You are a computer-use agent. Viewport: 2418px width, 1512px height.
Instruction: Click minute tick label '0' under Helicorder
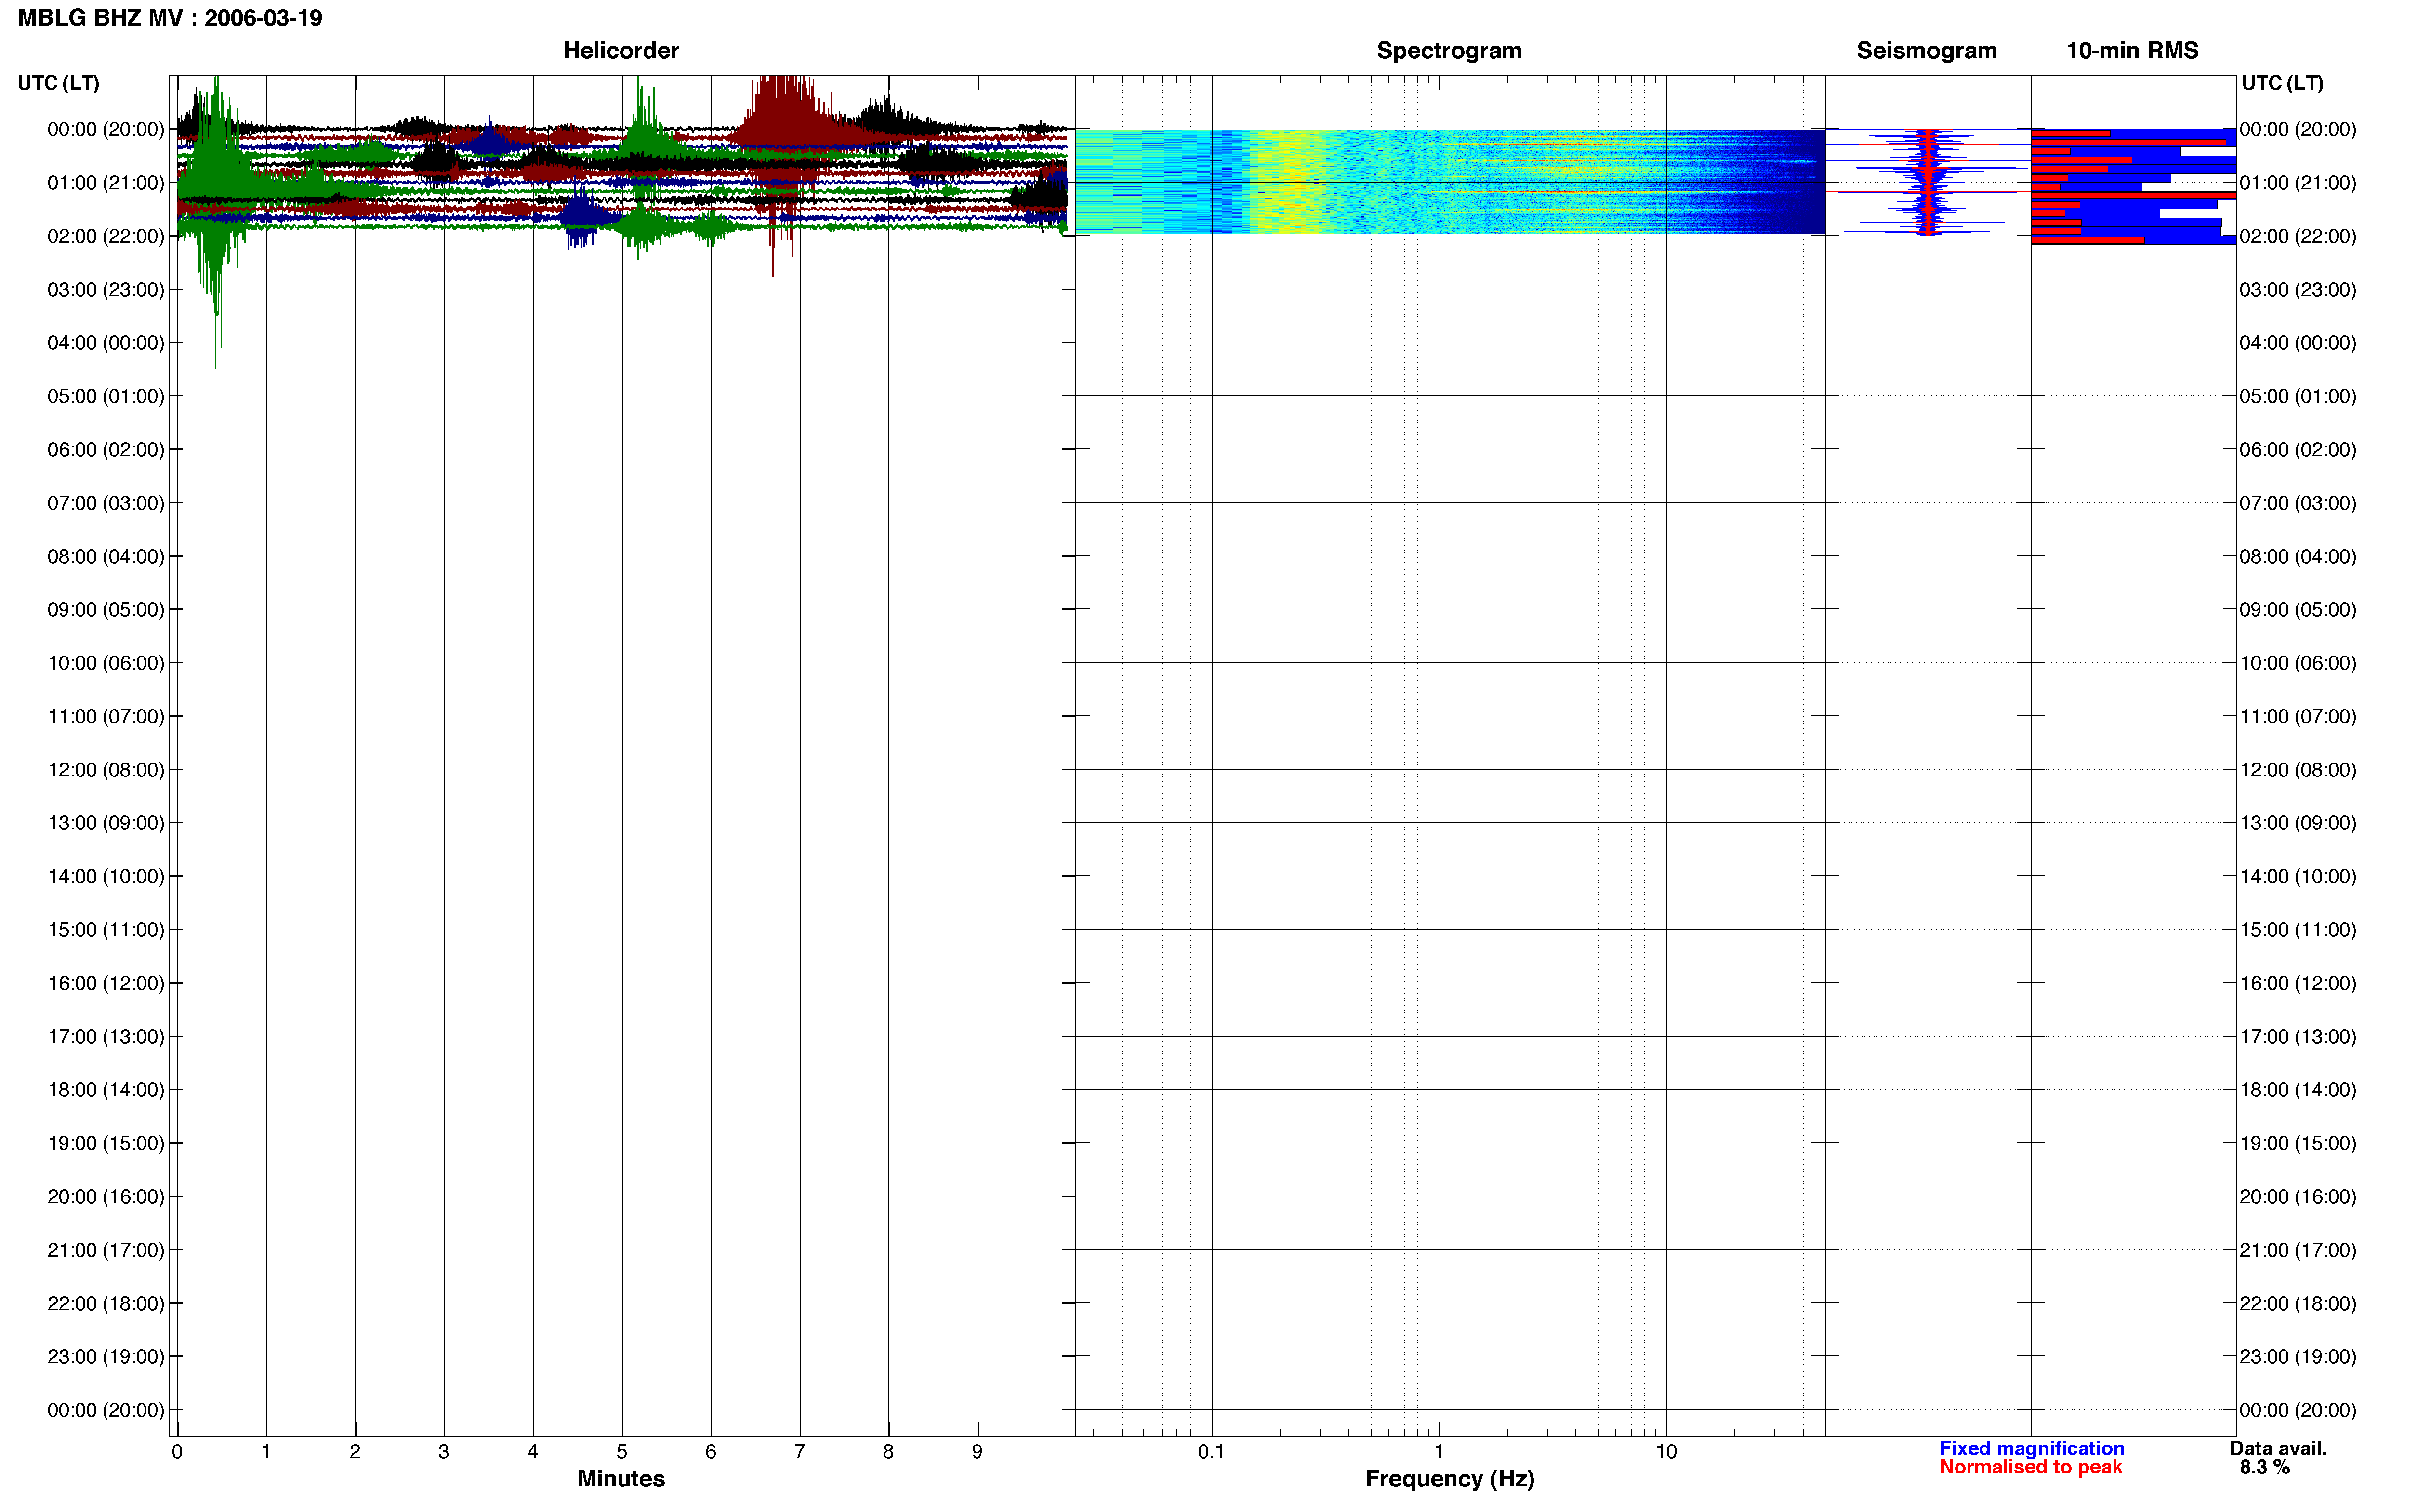(177, 1452)
